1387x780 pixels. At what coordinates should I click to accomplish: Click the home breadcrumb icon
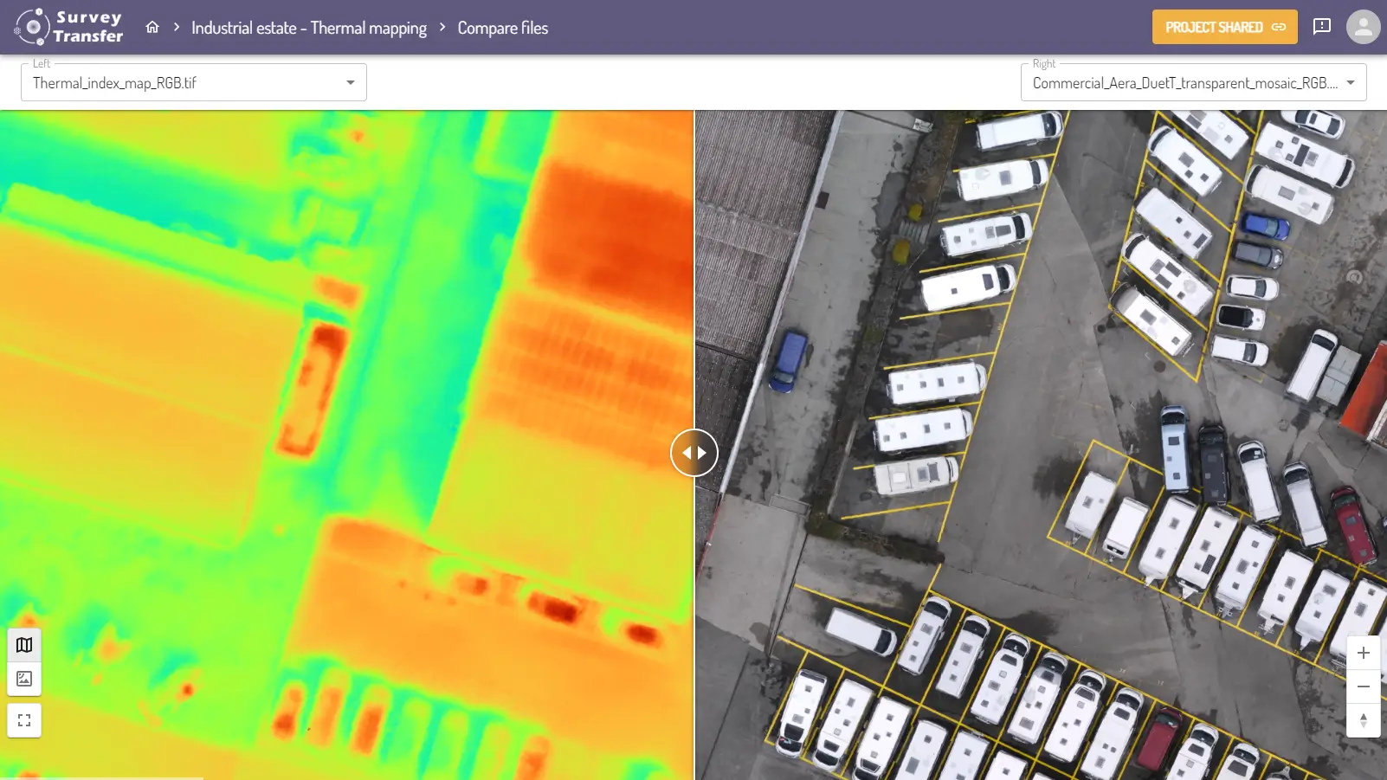pyautogui.click(x=152, y=27)
